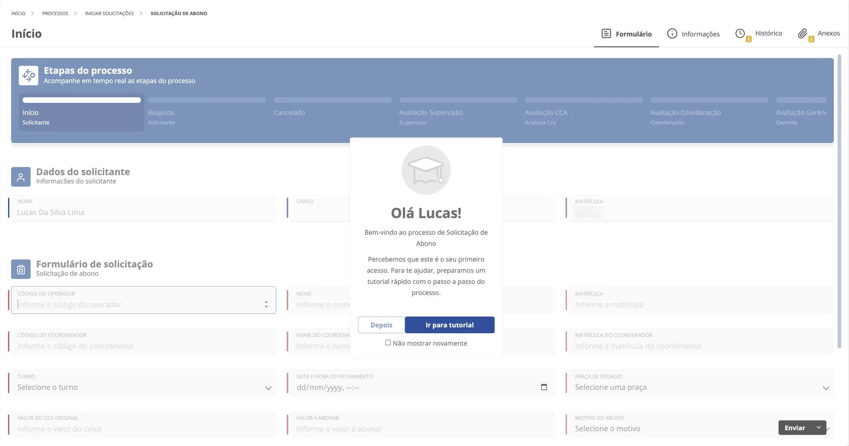This screenshot has height=446, width=849.
Task: Open Anexos via the paperclip icon
Action: 803,33
